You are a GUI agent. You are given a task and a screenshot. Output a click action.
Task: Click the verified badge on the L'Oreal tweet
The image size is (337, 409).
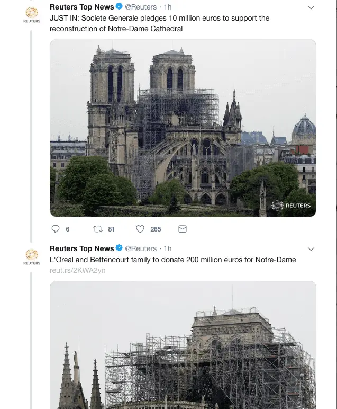coord(120,248)
